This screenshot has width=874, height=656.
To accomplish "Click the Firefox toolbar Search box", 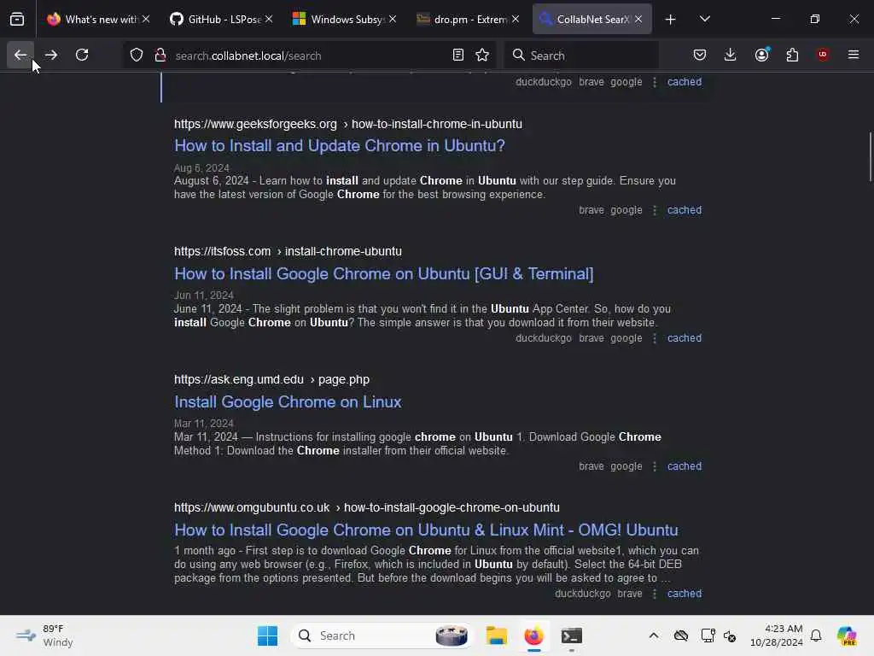I will [x=582, y=56].
